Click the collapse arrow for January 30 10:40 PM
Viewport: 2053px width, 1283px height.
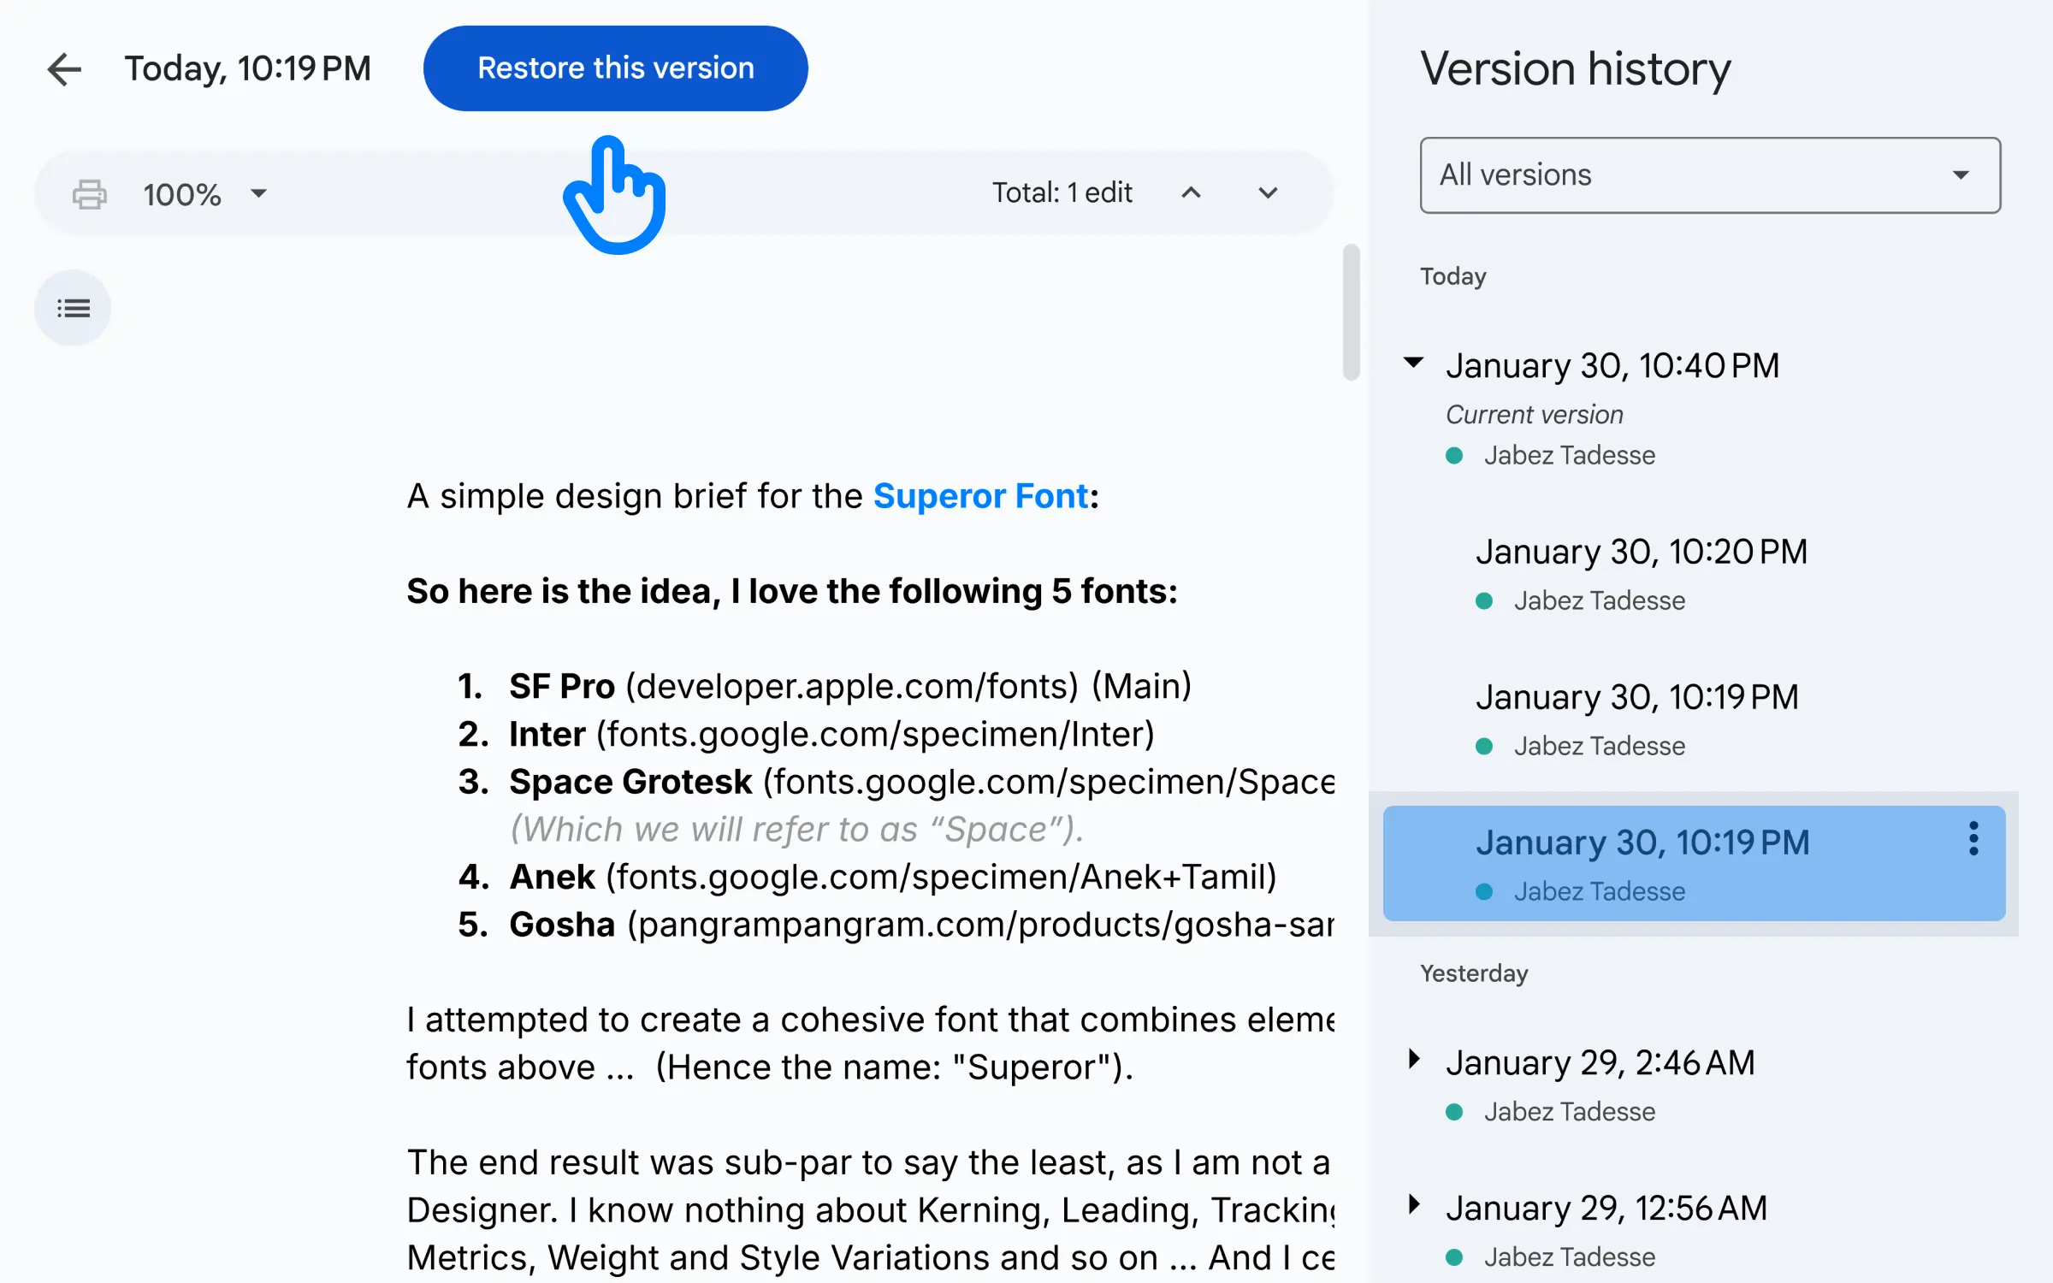pyautogui.click(x=1415, y=365)
